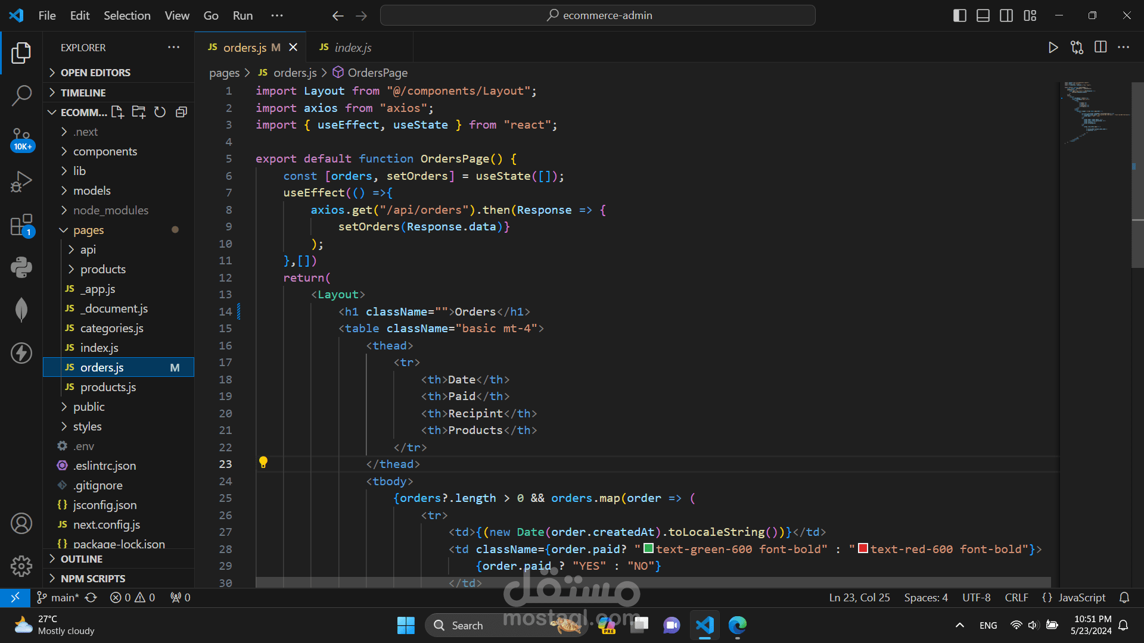
Task: Open Run and Debug view
Action: pos(21,182)
